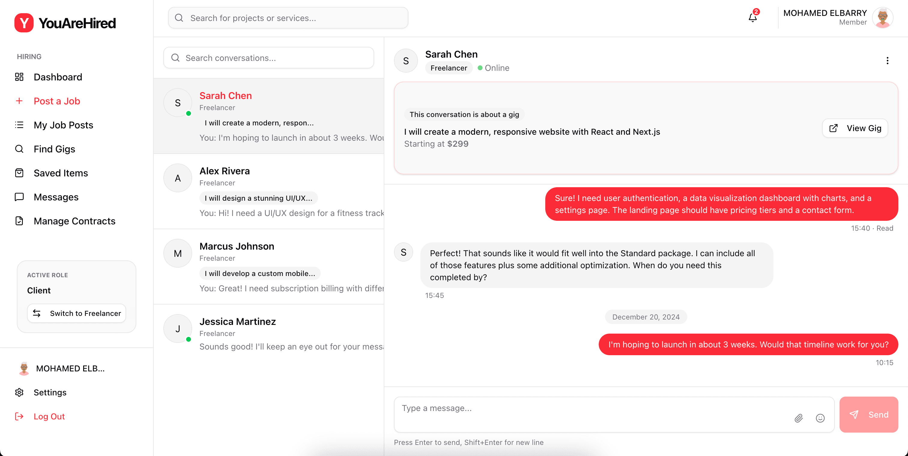Open the emoji picker
908x456 pixels.
[820, 418]
